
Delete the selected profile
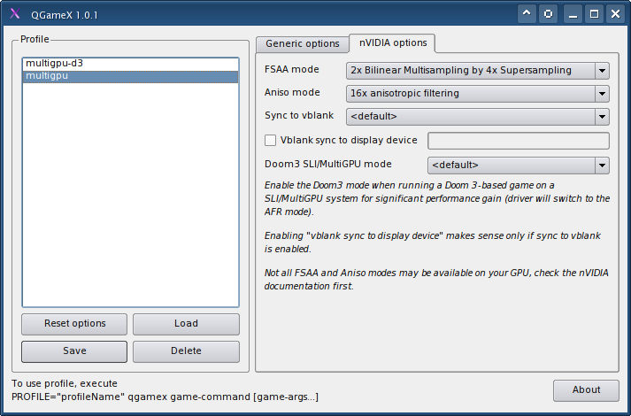[x=186, y=351]
